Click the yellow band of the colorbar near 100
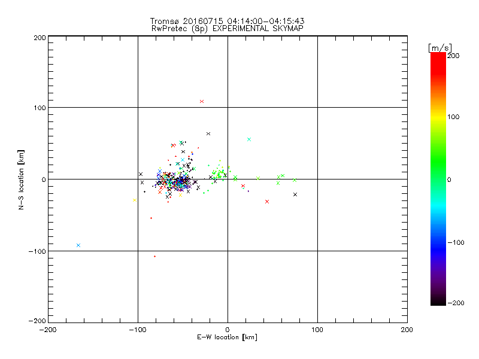 438,117
